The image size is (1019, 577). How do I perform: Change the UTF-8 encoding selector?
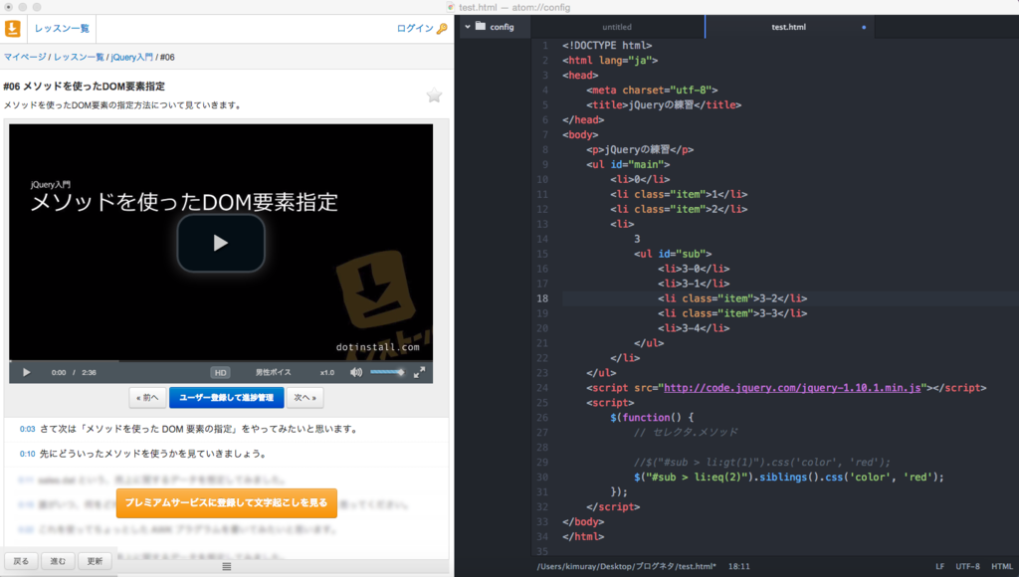click(x=967, y=567)
